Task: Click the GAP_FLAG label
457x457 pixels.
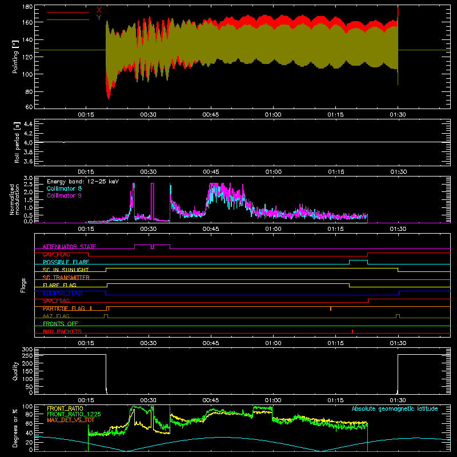Action: (x=56, y=254)
